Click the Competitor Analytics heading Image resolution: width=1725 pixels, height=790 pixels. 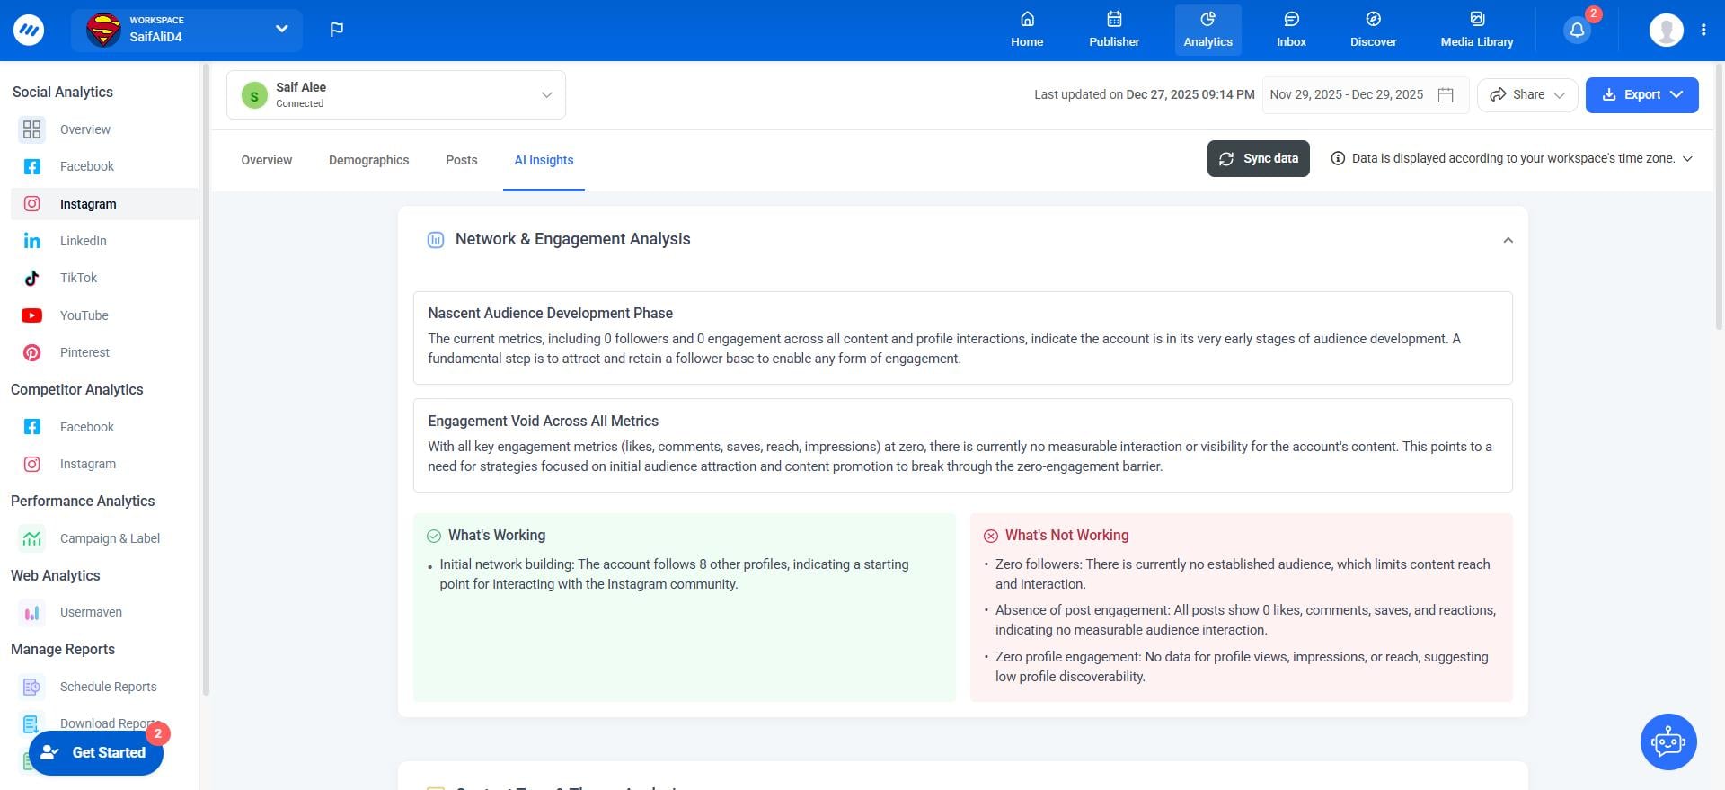(77, 389)
